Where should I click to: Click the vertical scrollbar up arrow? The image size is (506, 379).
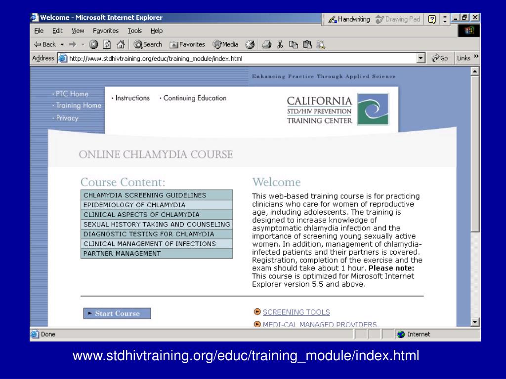475,71
